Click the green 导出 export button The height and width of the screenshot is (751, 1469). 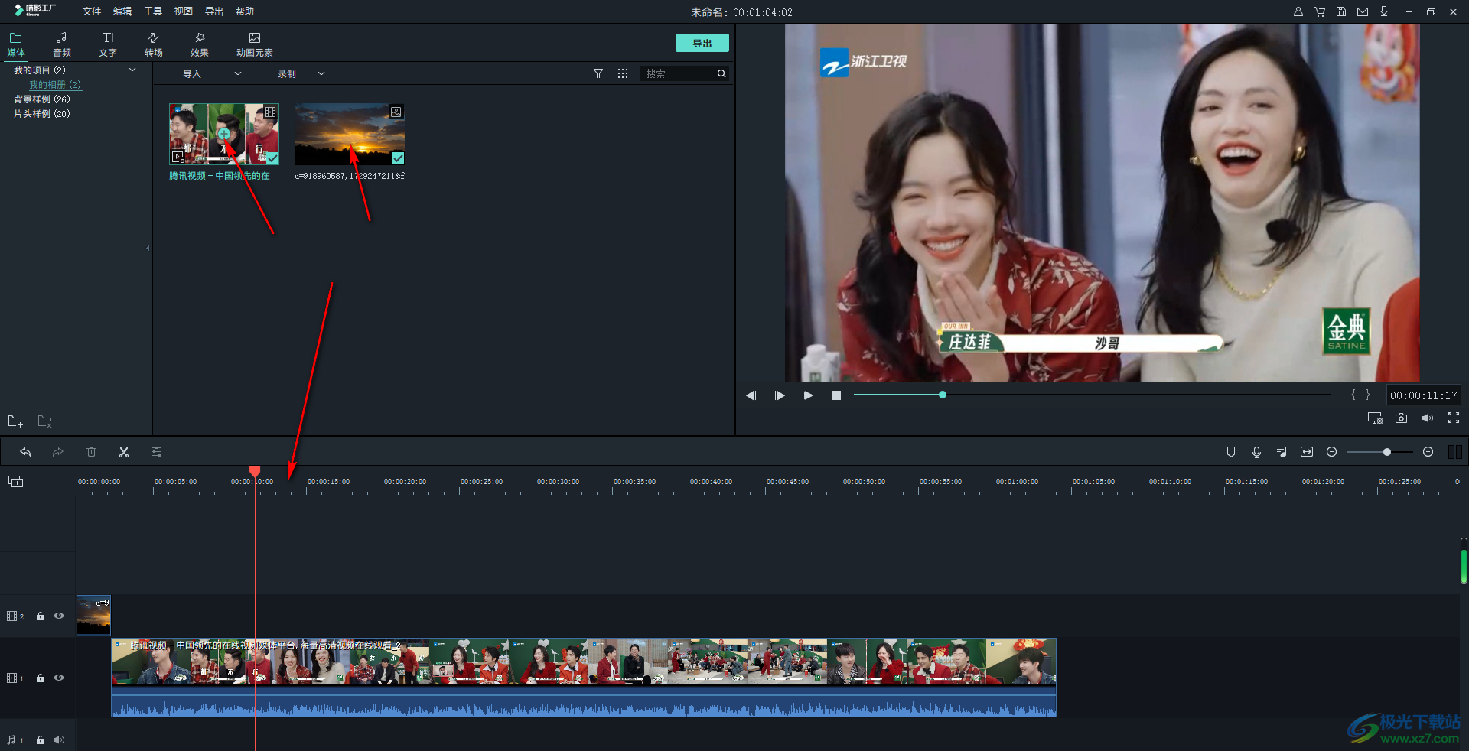702,43
